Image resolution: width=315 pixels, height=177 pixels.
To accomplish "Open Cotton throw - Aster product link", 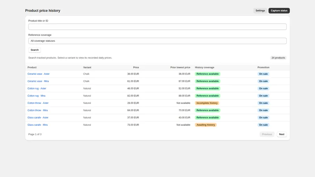I will click(x=38, y=103).
